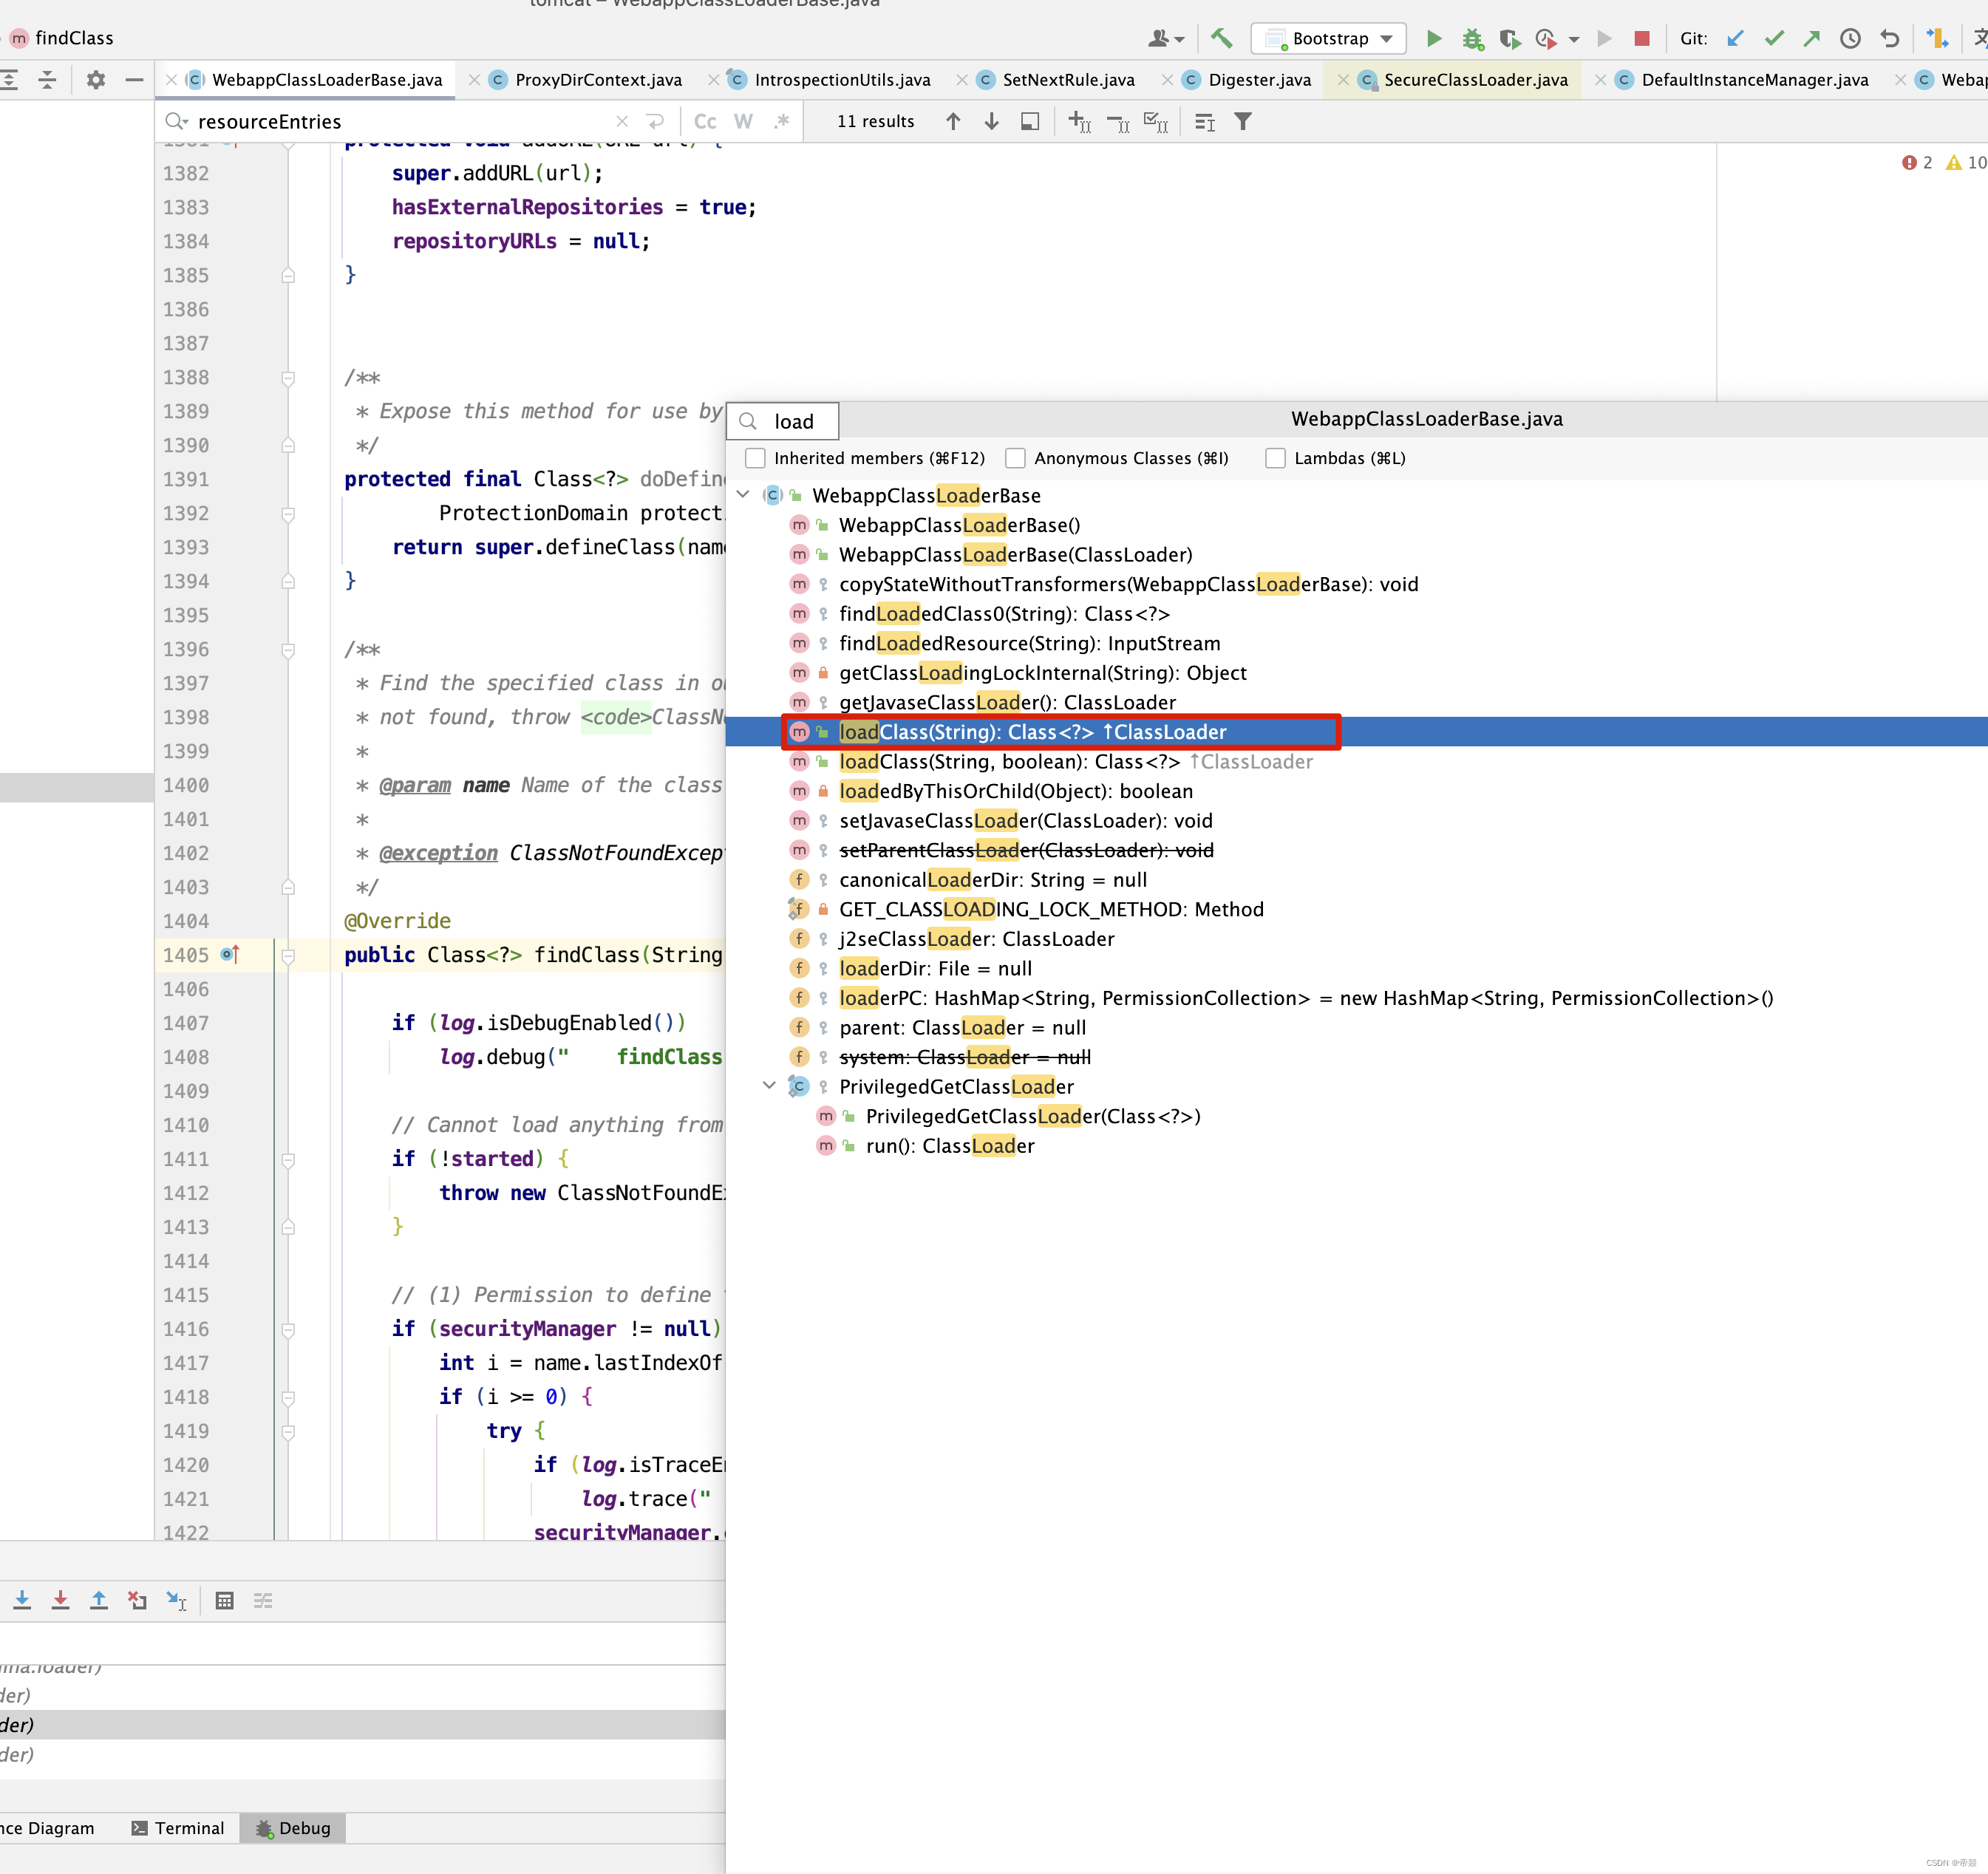Open the user profile dropdown
This screenshot has height=1874, width=1988.
click(x=1166, y=39)
